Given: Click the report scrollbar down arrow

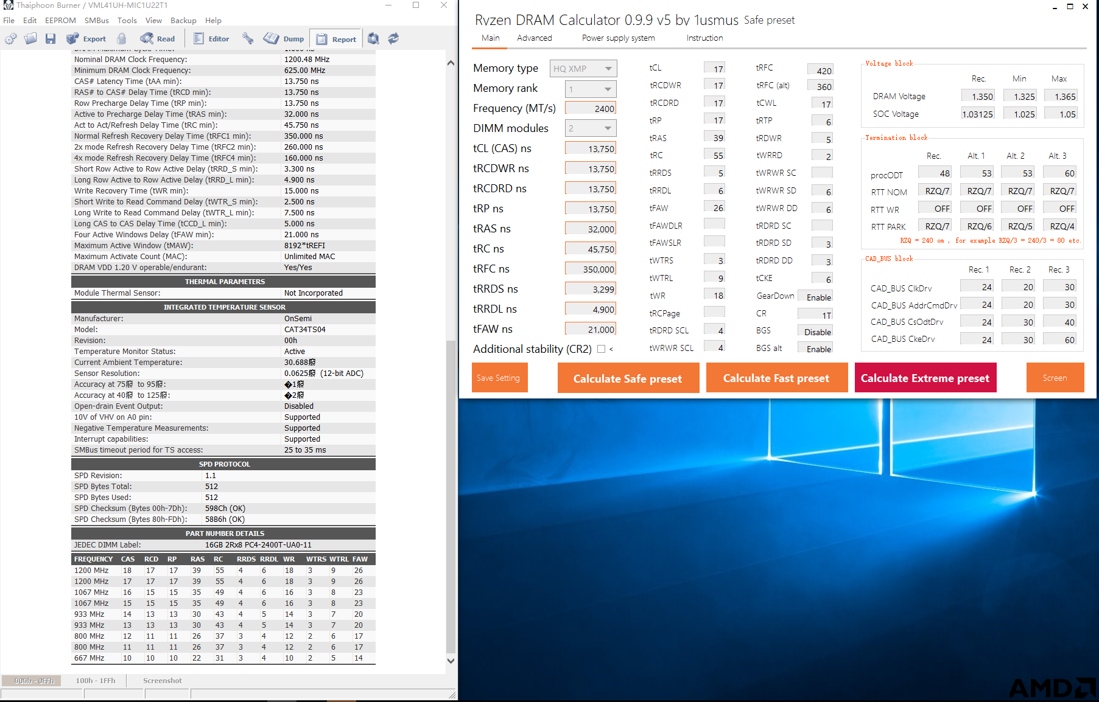Looking at the screenshot, I should [451, 660].
